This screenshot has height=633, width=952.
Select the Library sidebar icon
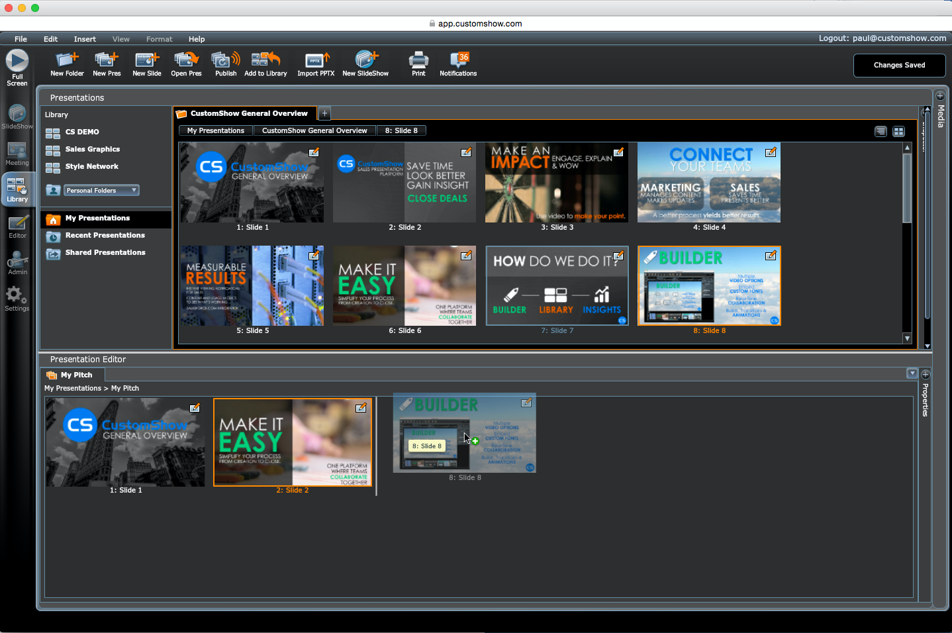tap(17, 190)
